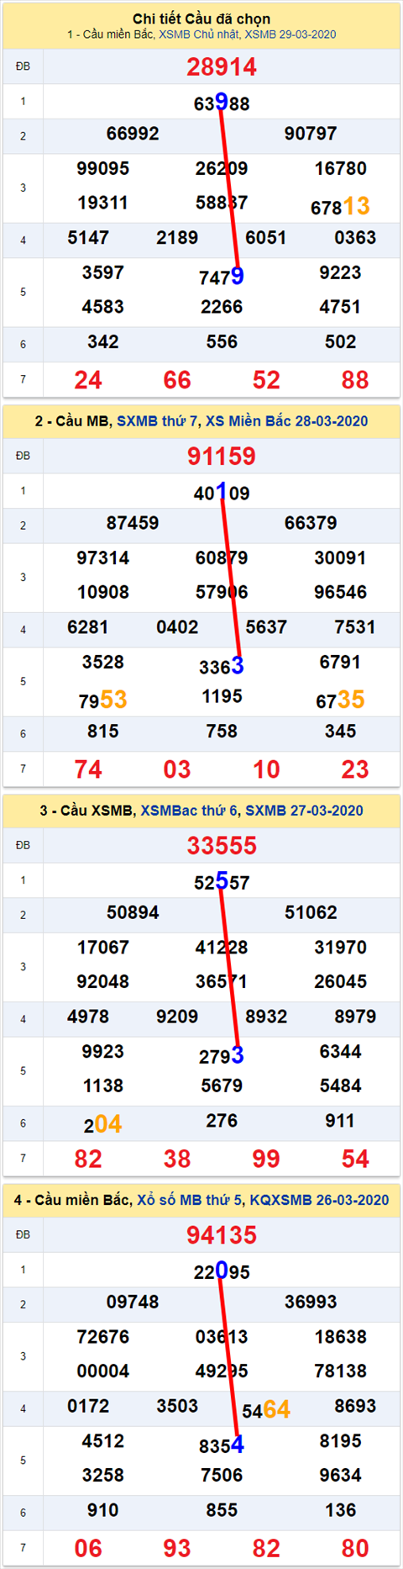
Task: Click third prize number 78138
Action: tap(340, 1371)
